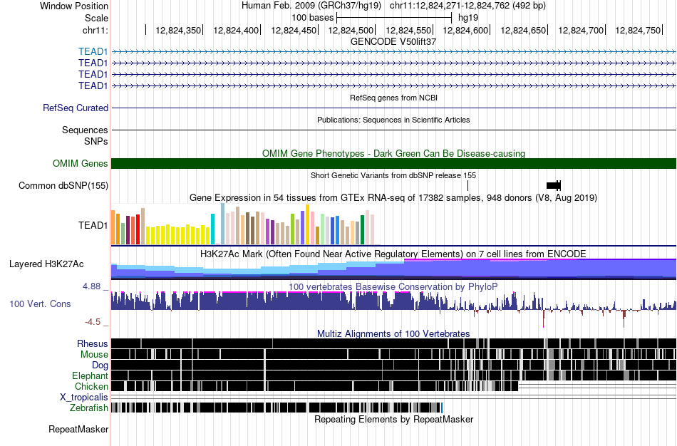677x446 pixels.
Task: Select the Zebrafish alignment label
Action: (x=89, y=408)
